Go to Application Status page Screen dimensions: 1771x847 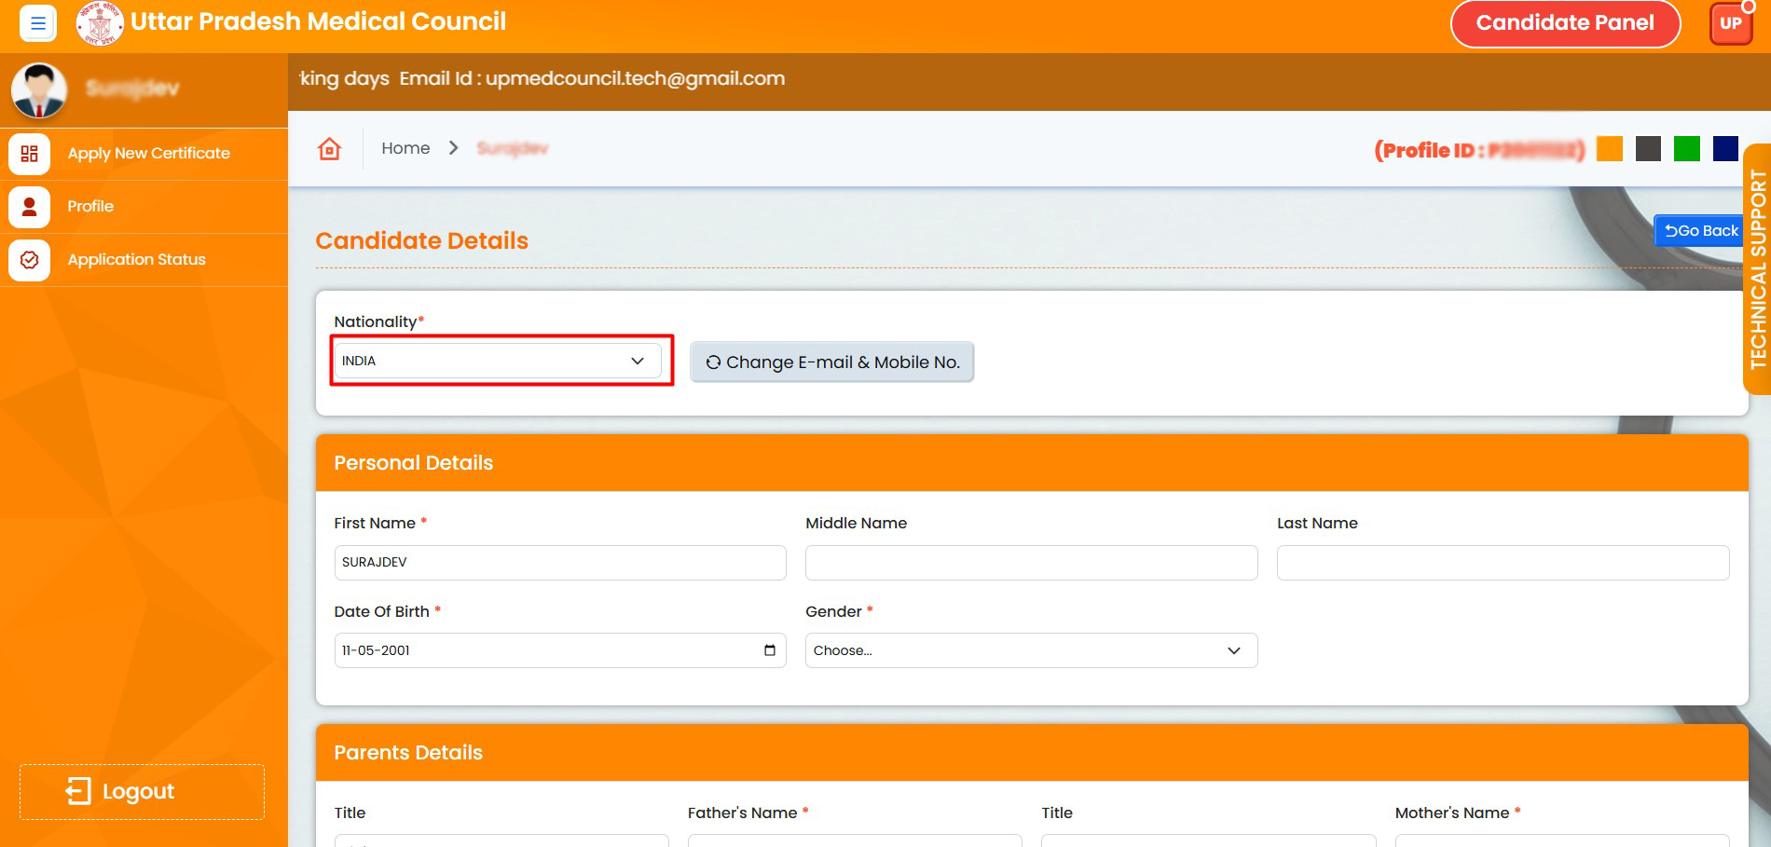click(x=136, y=260)
